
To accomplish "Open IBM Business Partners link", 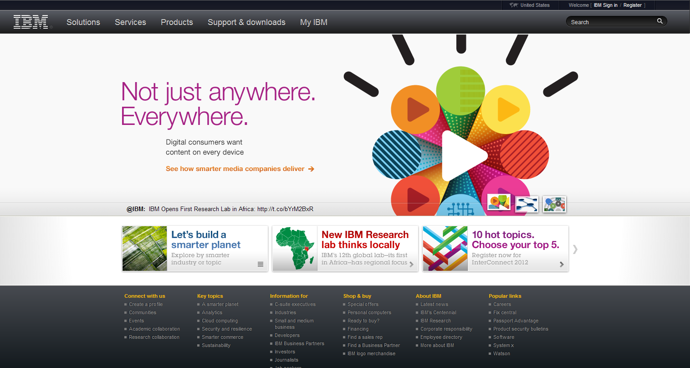I will [x=300, y=343].
